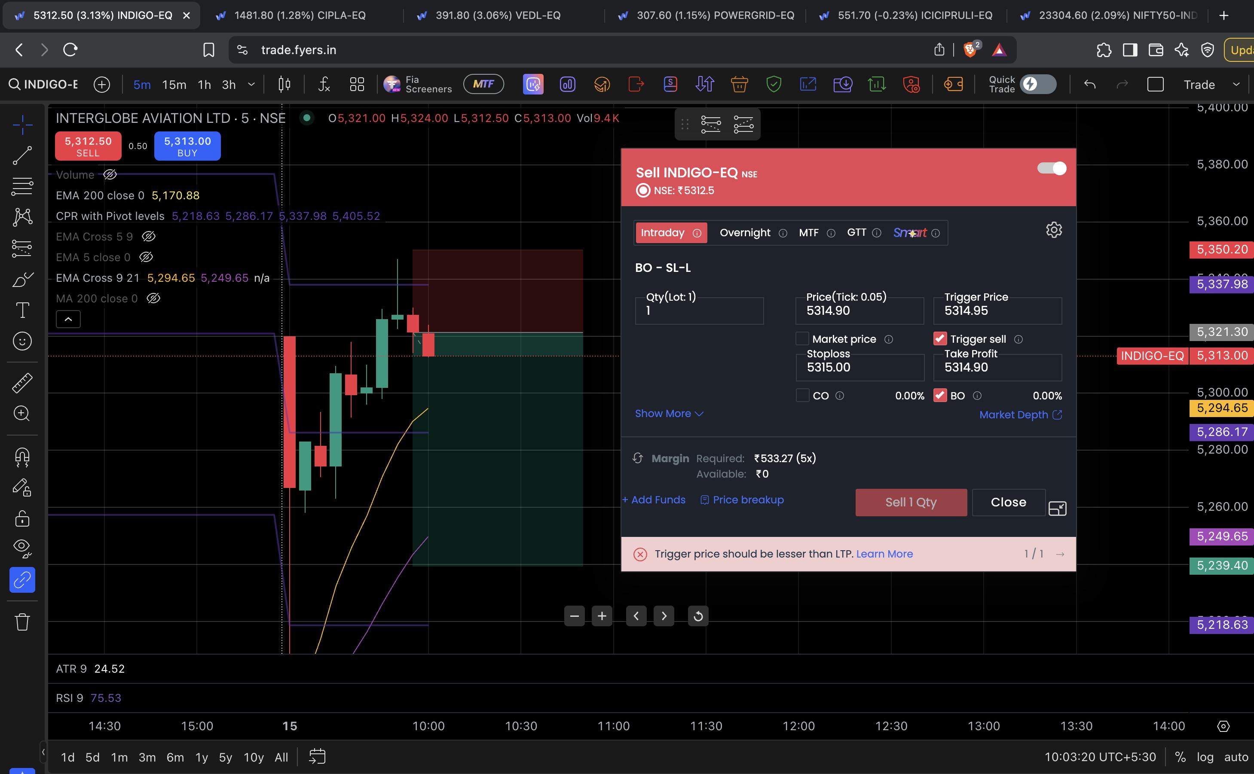The height and width of the screenshot is (774, 1254).
Task: Open the order settings gear icon
Action: pos(1054,230)
